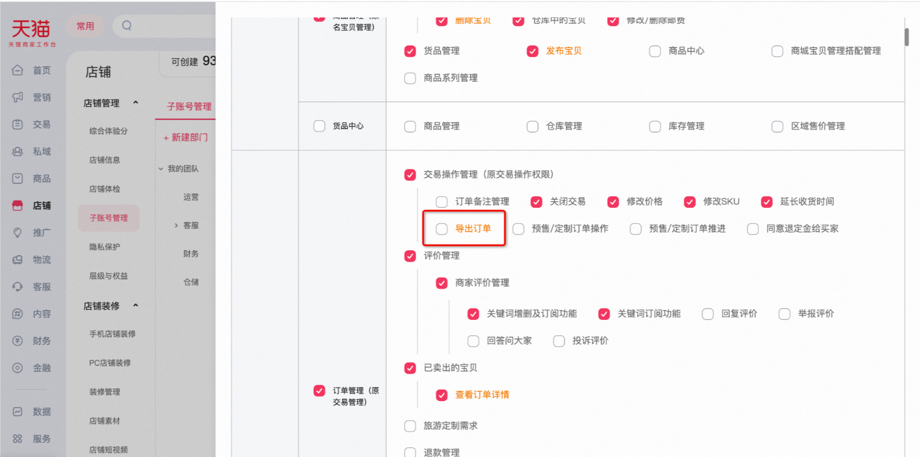Check the 订单备注管理 checkbox
This screenshot has width=920, height=457.
click(442, 202)
